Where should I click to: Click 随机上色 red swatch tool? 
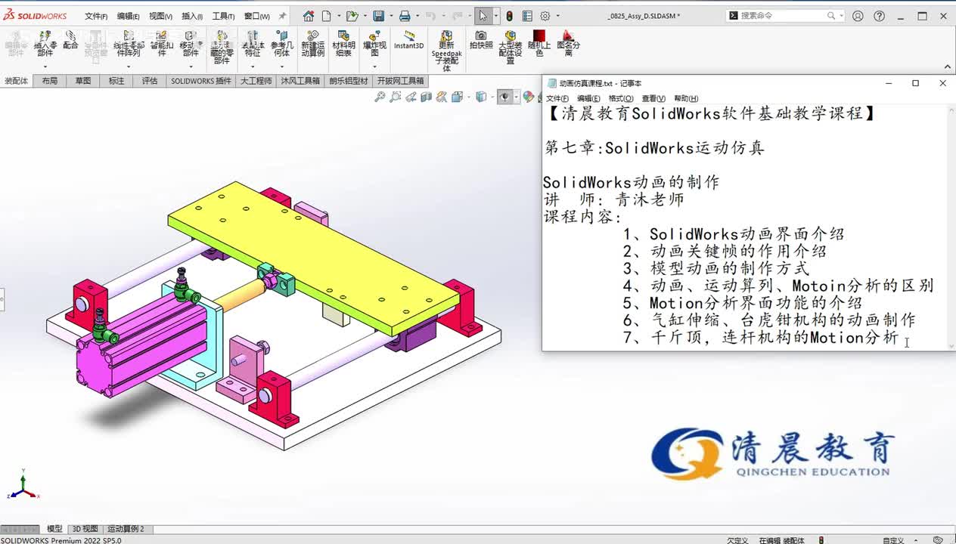539,44
